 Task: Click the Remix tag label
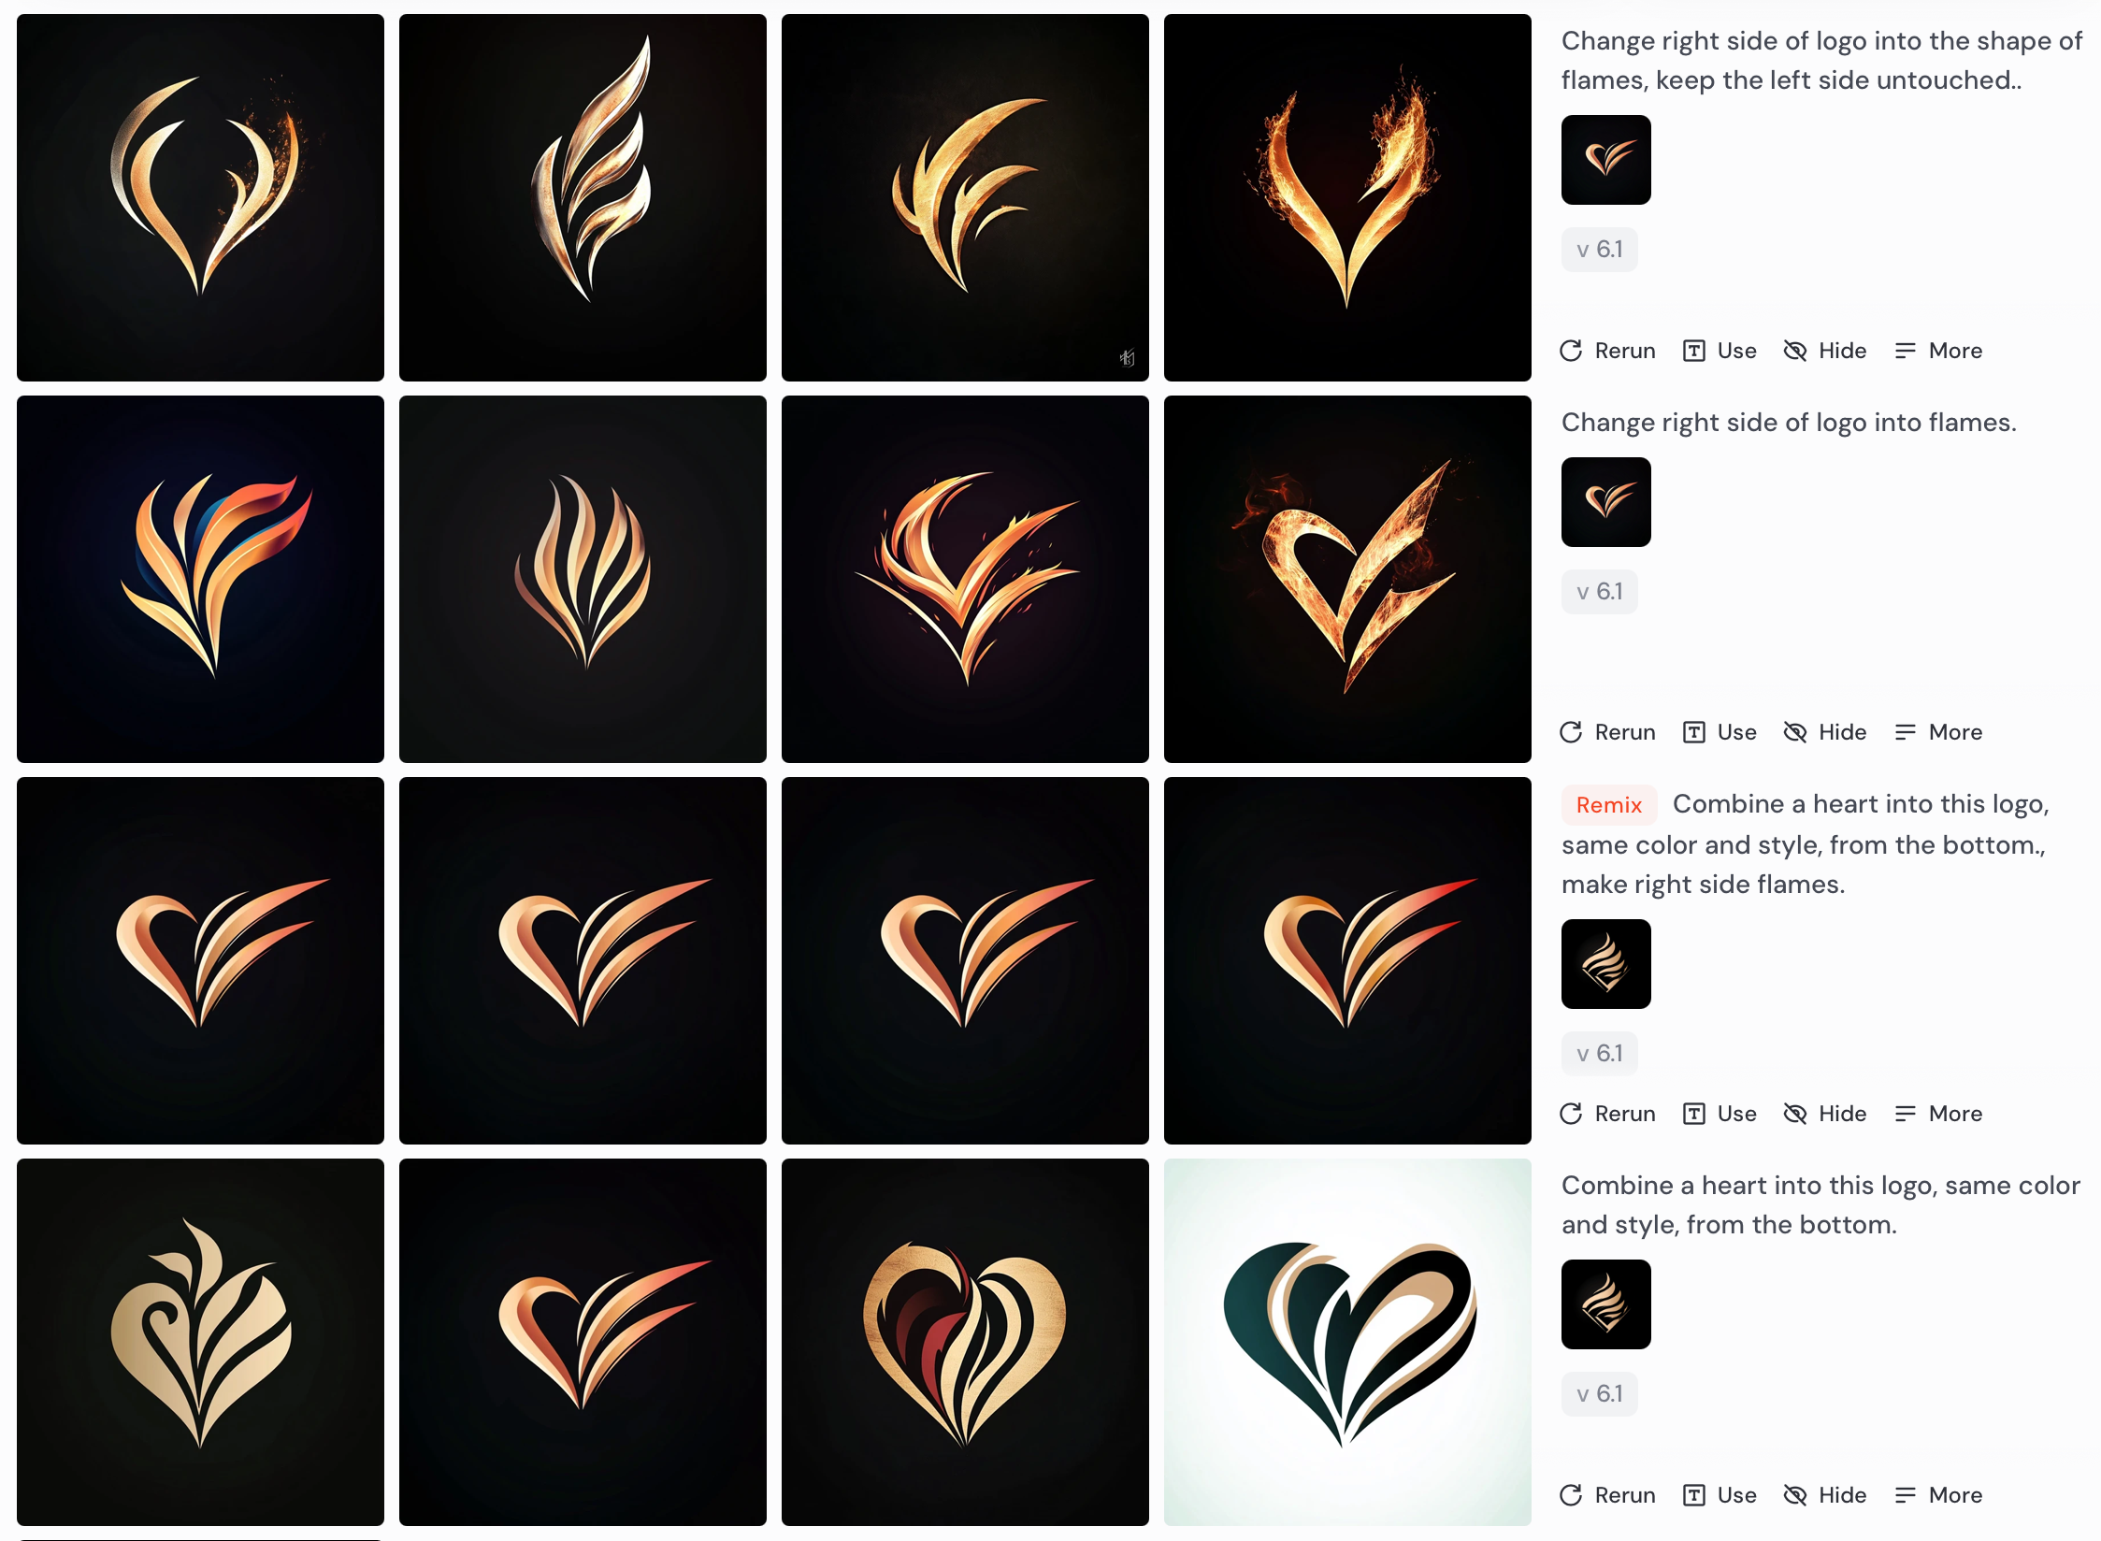point(1609,805)
